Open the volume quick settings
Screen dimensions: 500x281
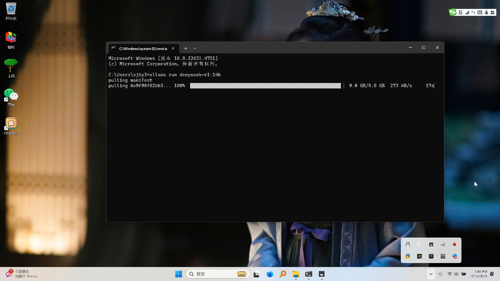456,274
